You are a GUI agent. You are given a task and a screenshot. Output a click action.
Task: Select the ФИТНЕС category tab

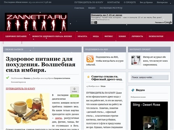(109, 36)
